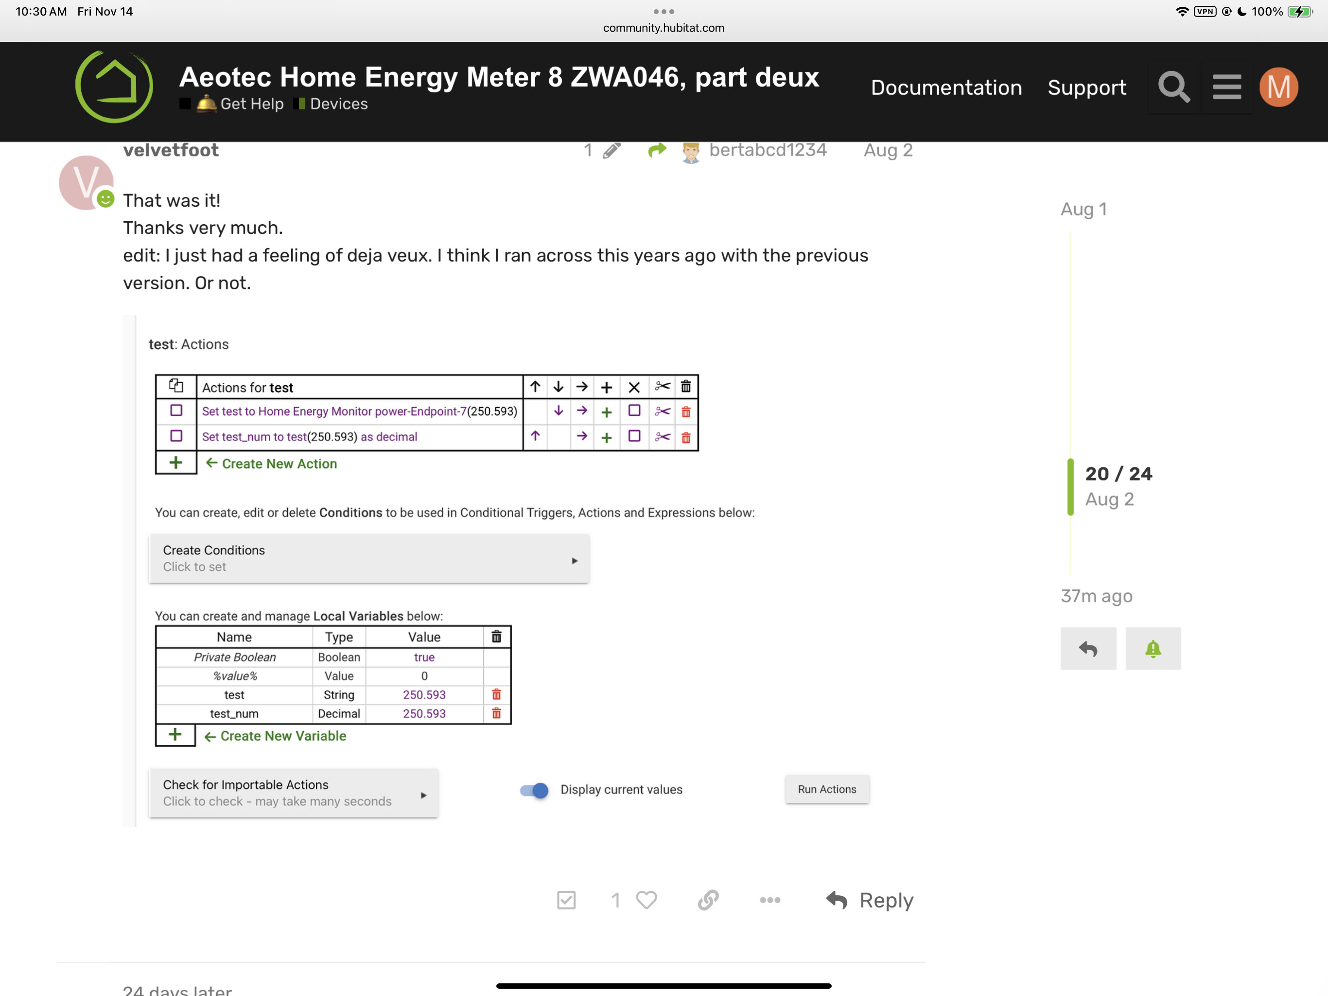This screenshot has height=996, width=1328.
Task: Expand Check for Importable Actions
Action: click(294, 792)
